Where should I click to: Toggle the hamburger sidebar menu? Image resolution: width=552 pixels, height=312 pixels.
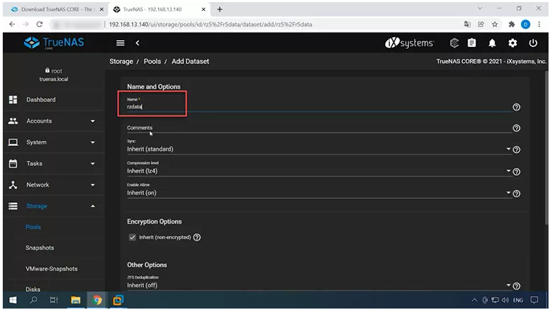point(121,43)
